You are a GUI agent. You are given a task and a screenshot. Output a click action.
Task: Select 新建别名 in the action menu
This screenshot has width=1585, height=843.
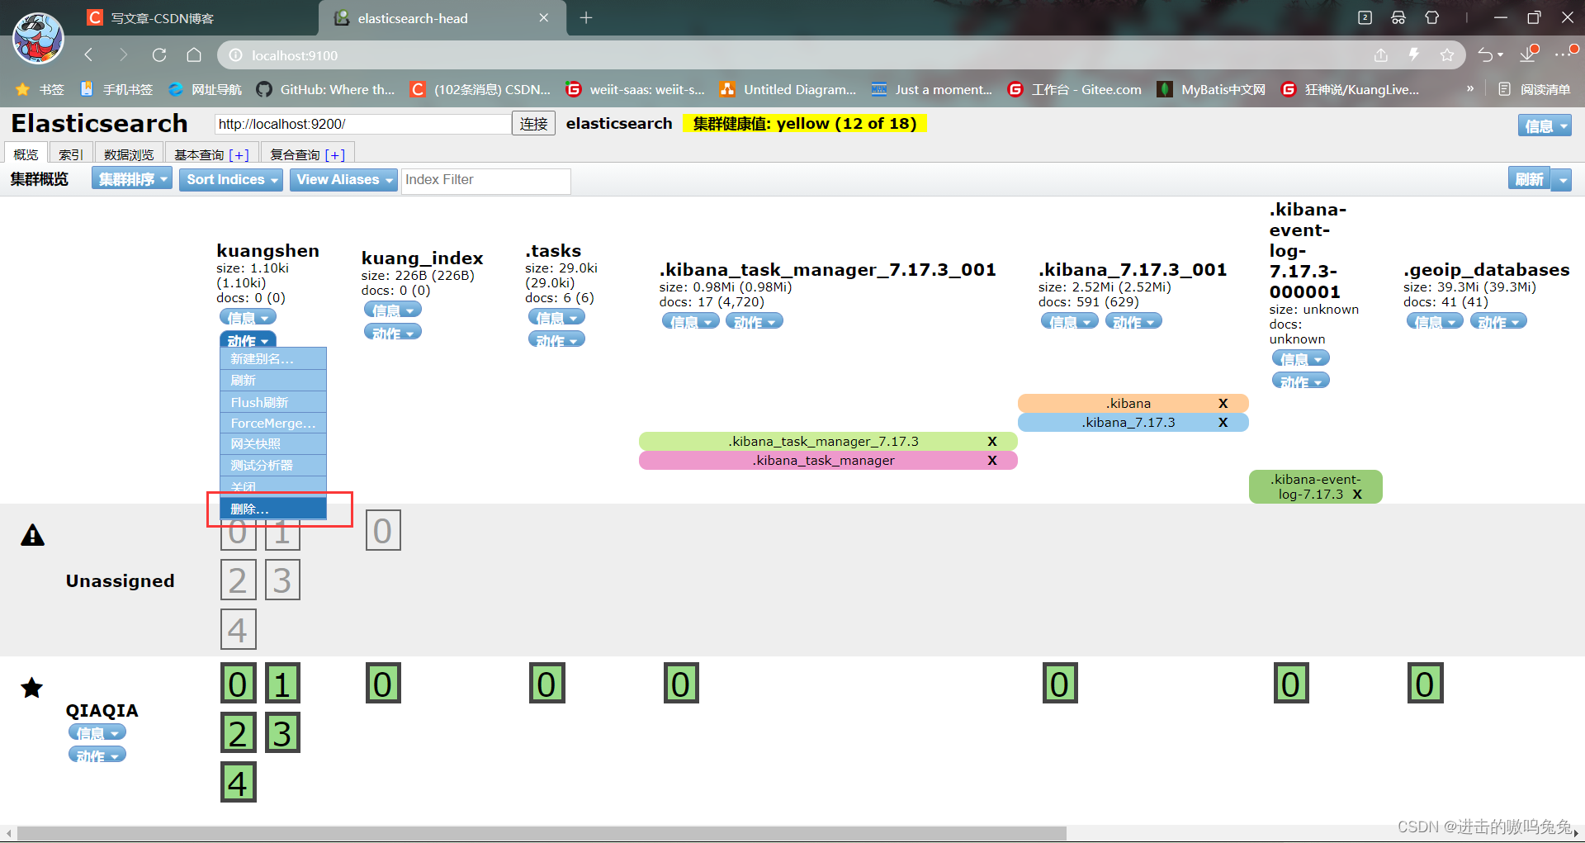click(273, 358)
